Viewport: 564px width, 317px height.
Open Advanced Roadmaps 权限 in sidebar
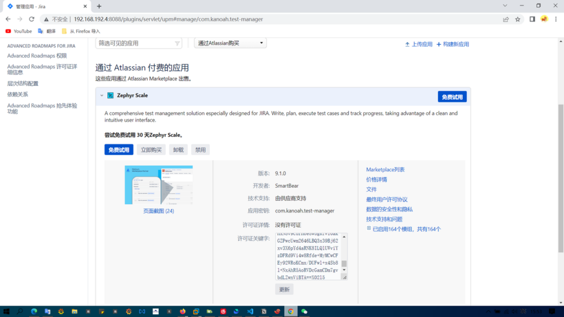(x=37, y=56)
